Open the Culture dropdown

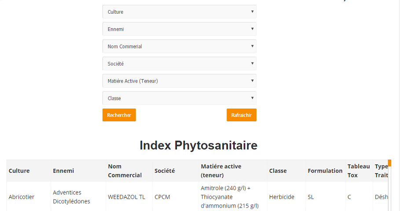(180, 12)
